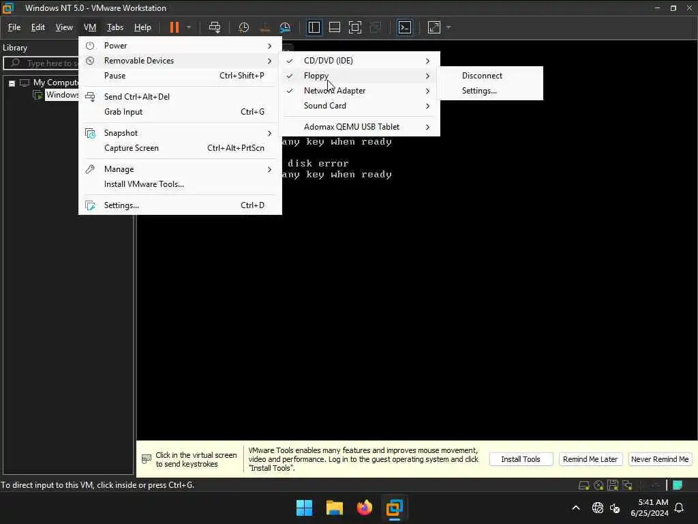
Task: Click the network globe tray icon
Action: point(597,508)
